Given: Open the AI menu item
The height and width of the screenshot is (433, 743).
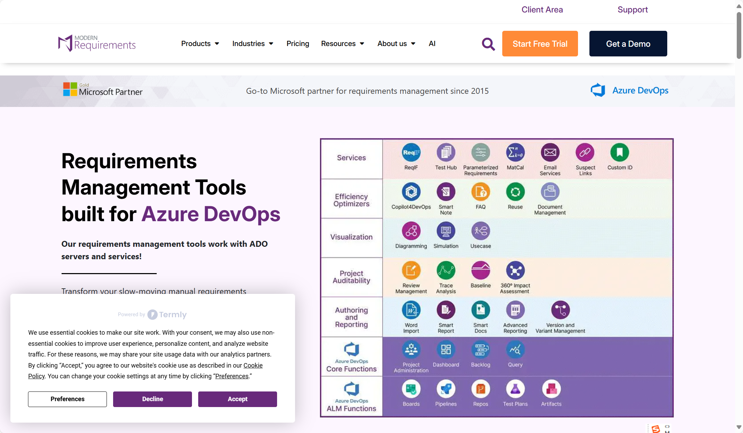Looking at the screenshot, I should 432,44.
